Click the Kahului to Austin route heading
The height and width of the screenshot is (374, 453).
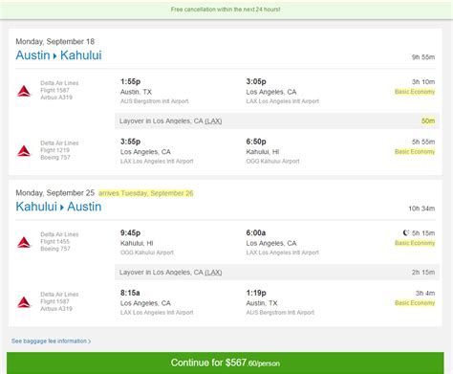click(x=58, y=207)
